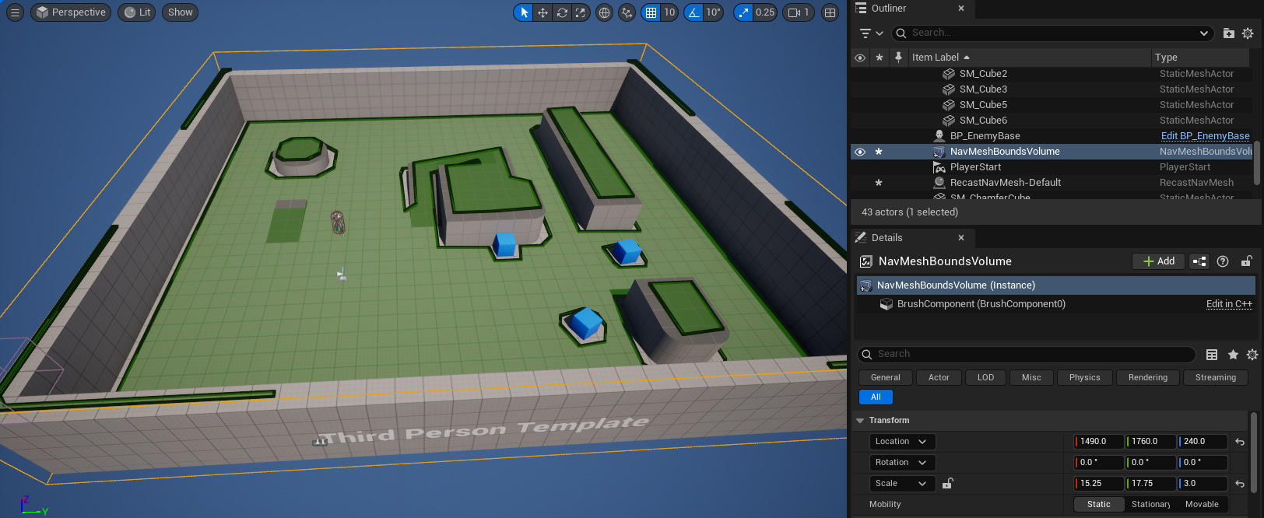Image resolution: width=1264 pixels, height=518 pixels.
Task: Sort by unsaved star column header
Action: pos(880,58)
